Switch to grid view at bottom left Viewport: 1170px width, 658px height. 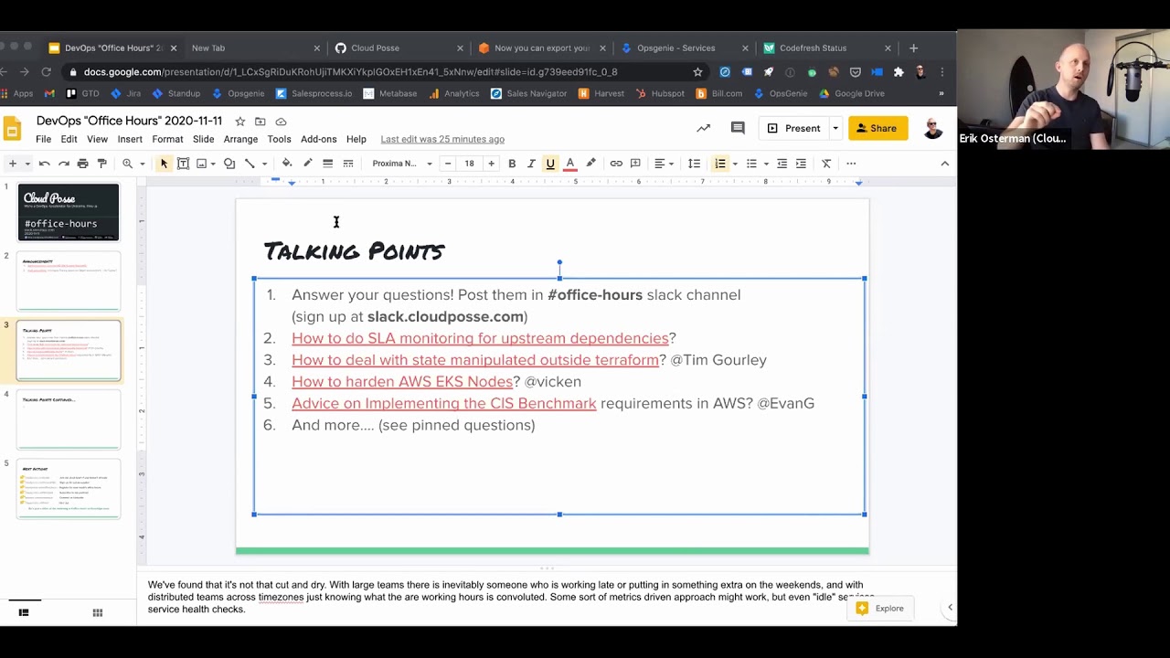(97, 612)
